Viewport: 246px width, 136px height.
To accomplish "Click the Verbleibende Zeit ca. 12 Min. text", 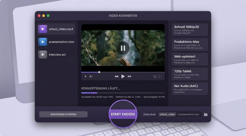I will (128, 97).
